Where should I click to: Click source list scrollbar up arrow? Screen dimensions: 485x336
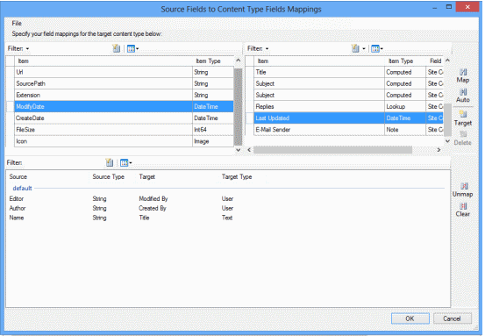pos(239,61)
